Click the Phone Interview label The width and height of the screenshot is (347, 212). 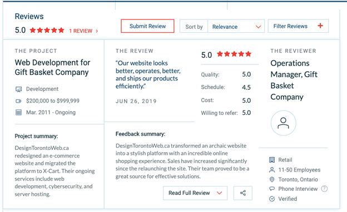[x=298, y=189]
